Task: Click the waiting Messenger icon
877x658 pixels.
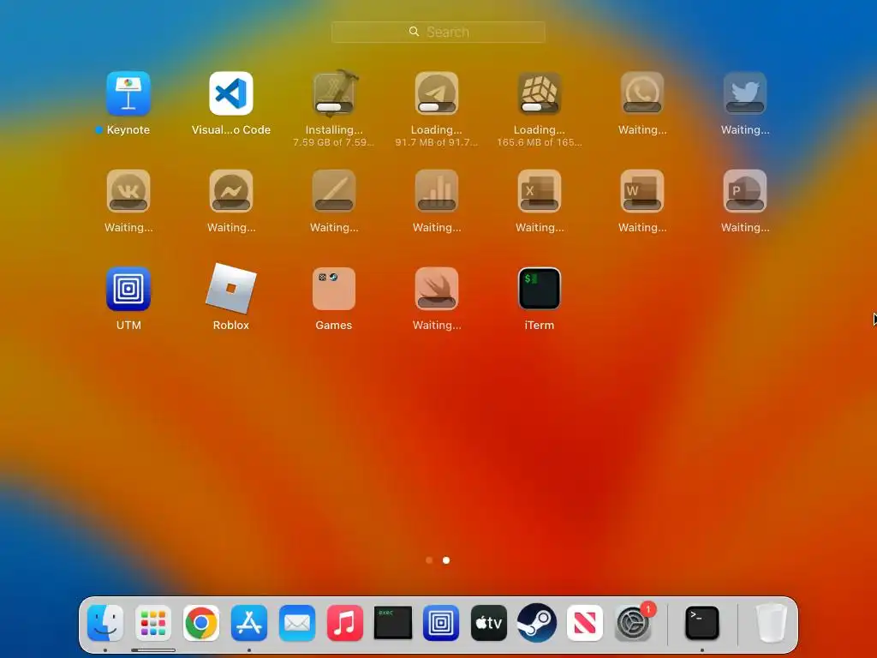Action: coord(231,191)
